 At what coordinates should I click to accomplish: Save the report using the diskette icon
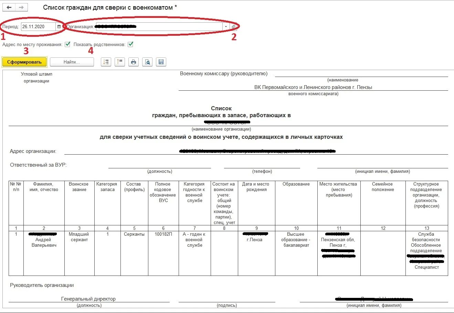coord(161,62)
